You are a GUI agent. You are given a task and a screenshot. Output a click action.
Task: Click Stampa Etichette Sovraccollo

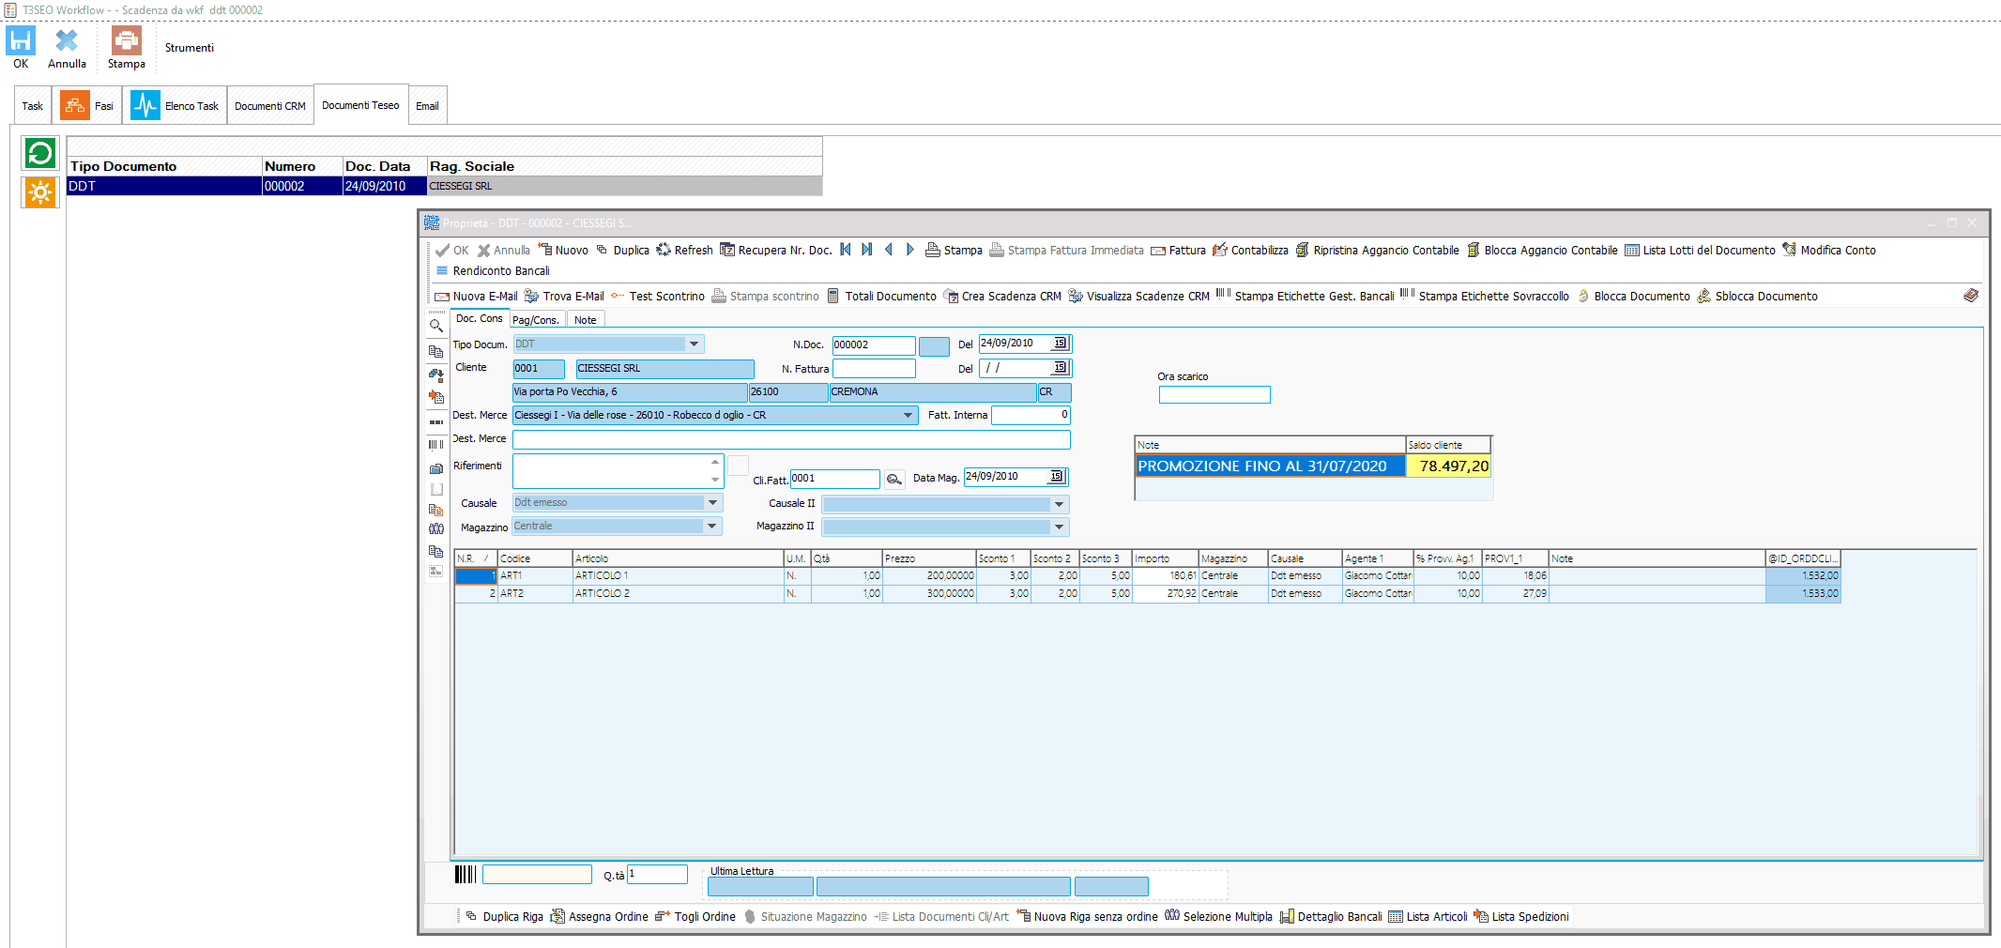1485,296
